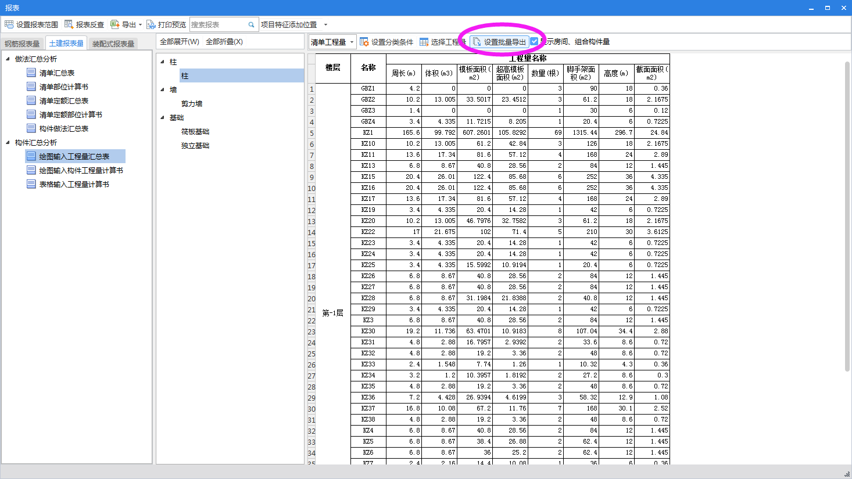This screenshot has width=852, height=479.
Task: Collapse the 柱 category node
Action: tap(162, 62)
